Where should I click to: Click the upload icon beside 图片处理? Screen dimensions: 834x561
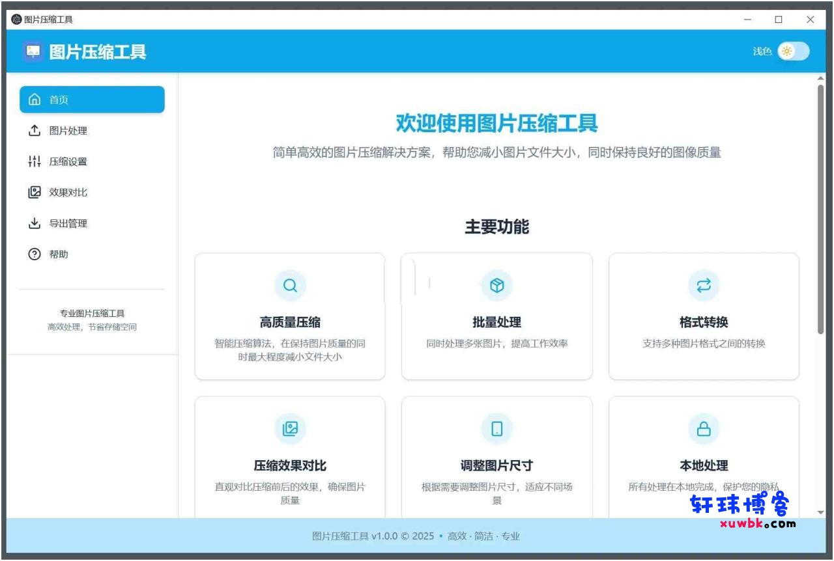tap(35, 131)
